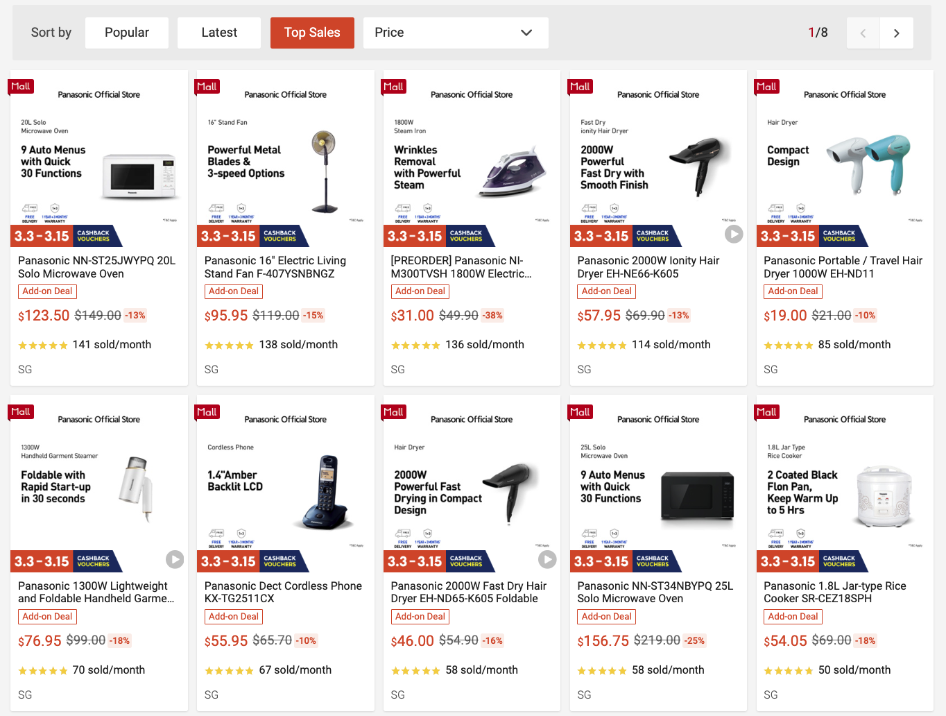
Task: Open the Travel Hair Dryer product image
Action: coord(845,158)
